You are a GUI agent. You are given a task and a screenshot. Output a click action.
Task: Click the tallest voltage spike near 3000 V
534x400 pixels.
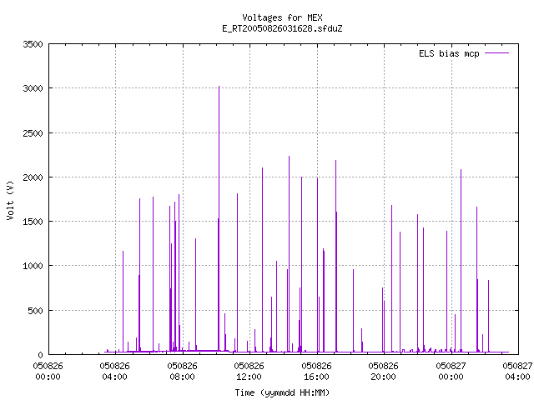[219, 217]
